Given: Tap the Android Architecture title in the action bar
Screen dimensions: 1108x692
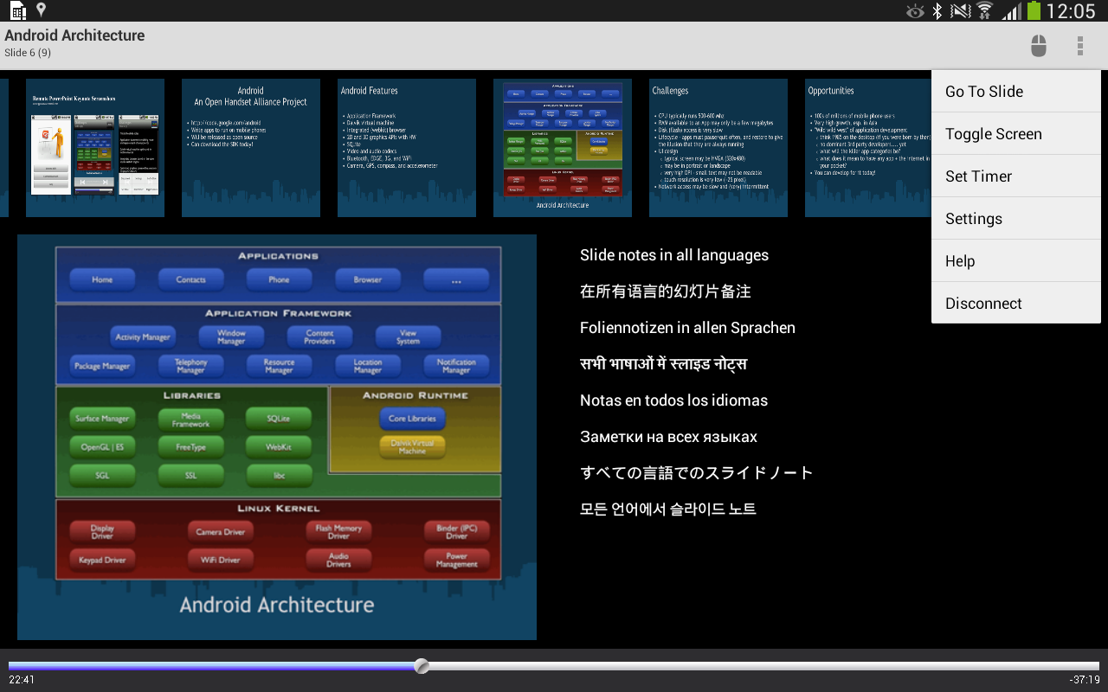Looking at the screenshot, I should pos(74,35).
